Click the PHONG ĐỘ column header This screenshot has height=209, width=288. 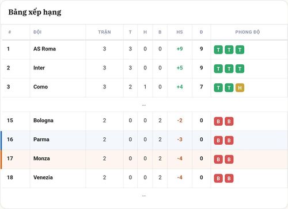point(248,32)
